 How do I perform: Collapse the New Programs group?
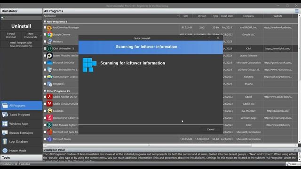tap(45, 22)
